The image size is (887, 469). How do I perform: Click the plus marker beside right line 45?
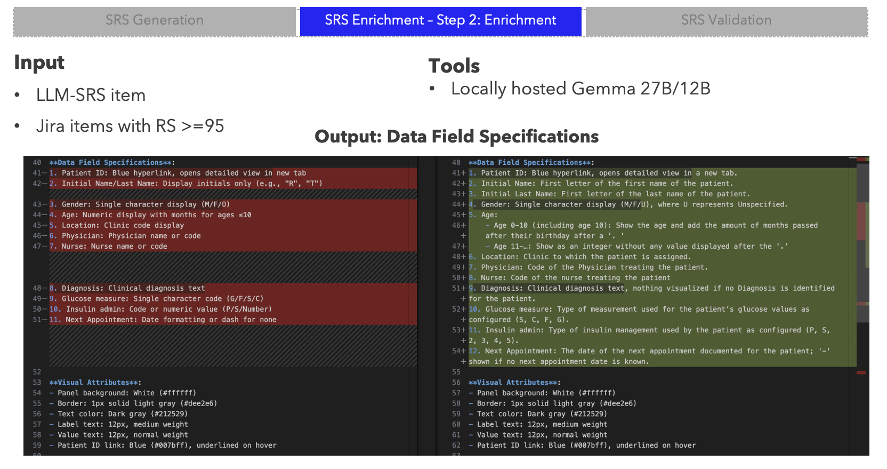(x=464, y=215)
